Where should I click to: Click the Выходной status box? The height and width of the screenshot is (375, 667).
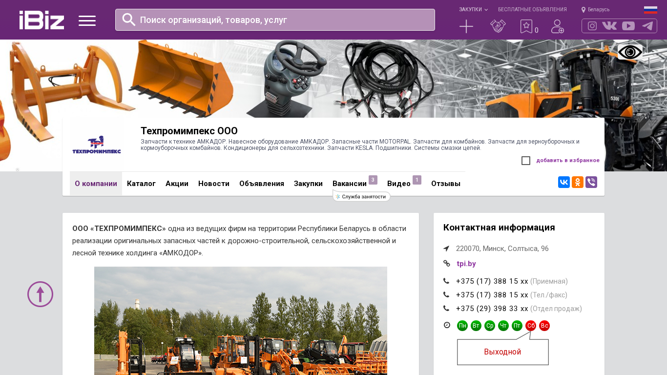point(503,352)
